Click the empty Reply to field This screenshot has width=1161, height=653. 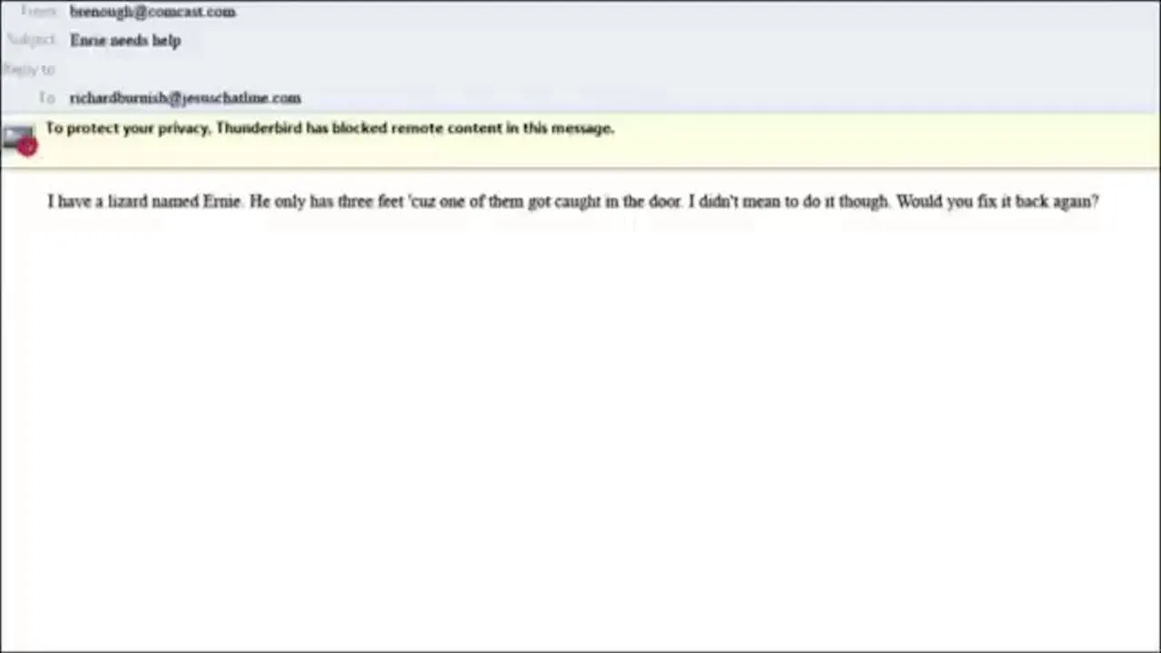pos(272,69)
